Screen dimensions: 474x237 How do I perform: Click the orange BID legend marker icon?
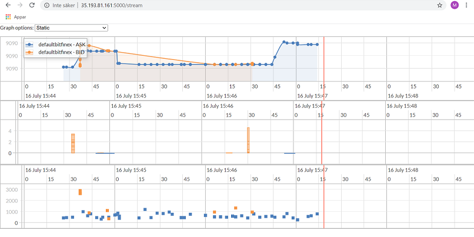(x=31, y=52)
